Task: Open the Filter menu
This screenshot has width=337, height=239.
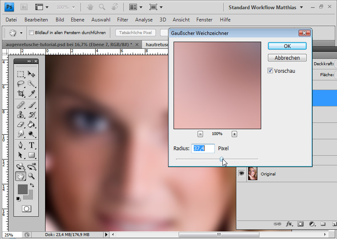Action: pyautogui.click(x=123, y=19)
